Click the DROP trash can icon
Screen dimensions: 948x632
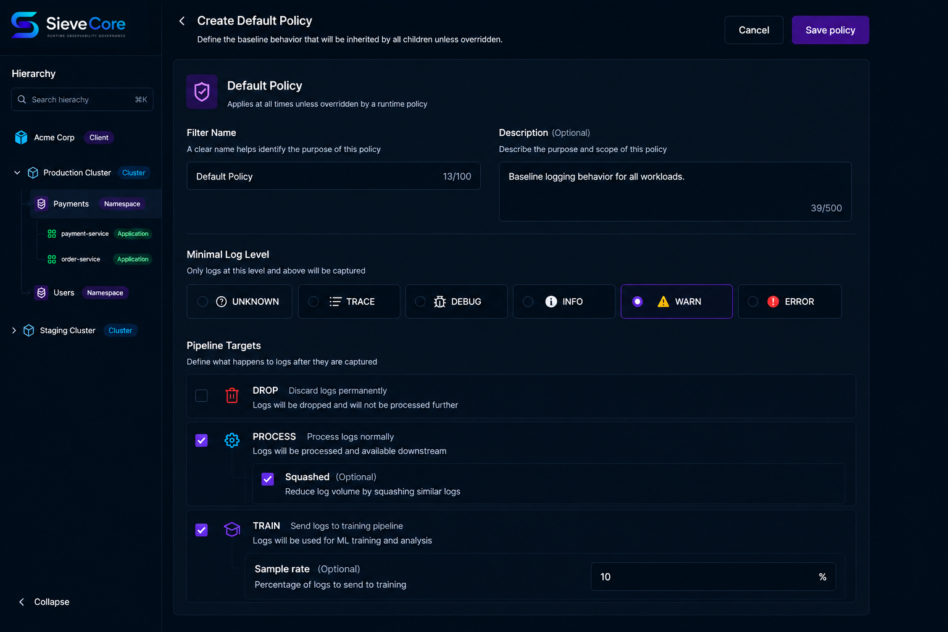(232, 396)
